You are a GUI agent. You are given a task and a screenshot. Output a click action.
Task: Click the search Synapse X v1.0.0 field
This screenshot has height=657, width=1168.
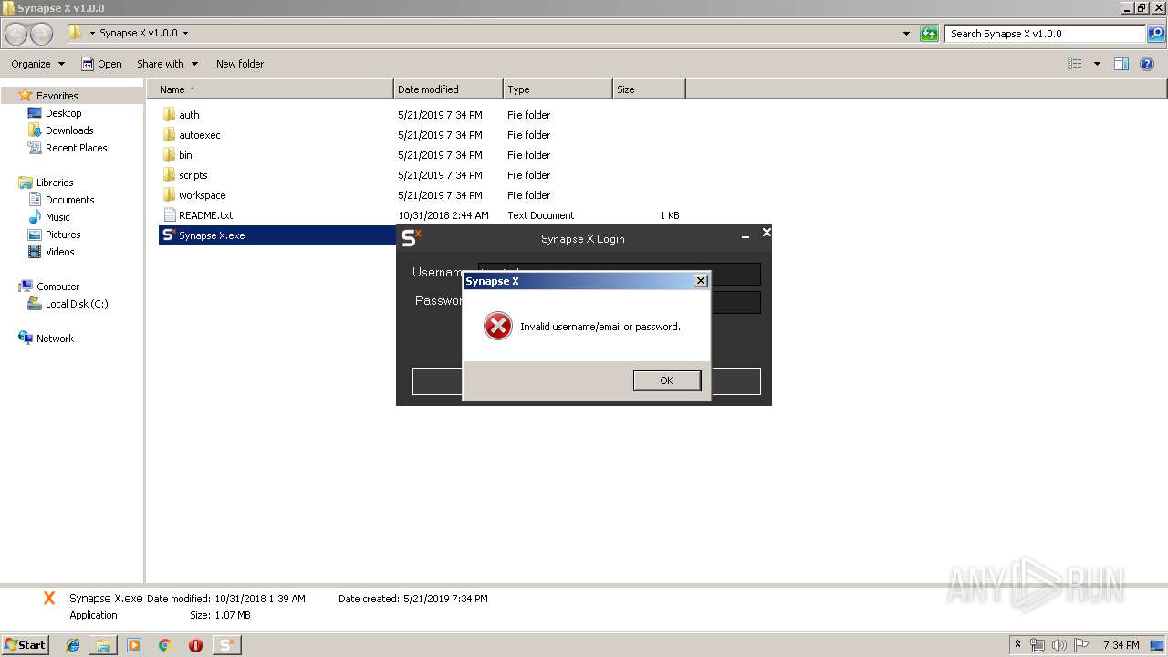click(x=1045, y=34)
